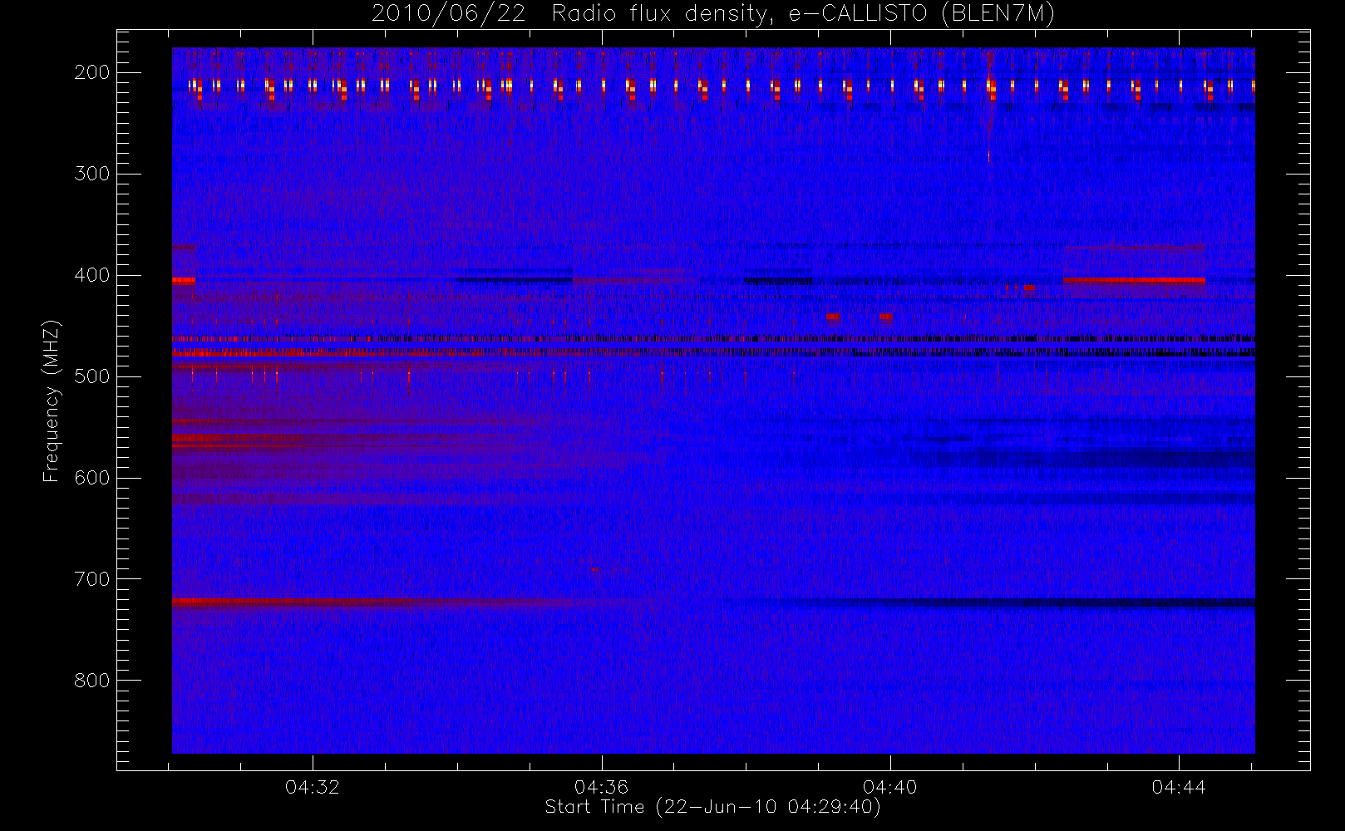This screenshot has height=831, width=1345.
Task: Click the '04:40' time axis label
Action: 889,787
